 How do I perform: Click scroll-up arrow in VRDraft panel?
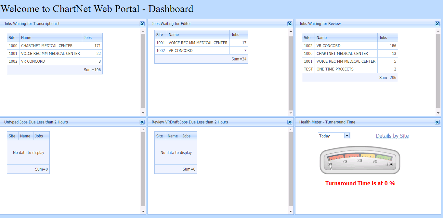point(291,130)
